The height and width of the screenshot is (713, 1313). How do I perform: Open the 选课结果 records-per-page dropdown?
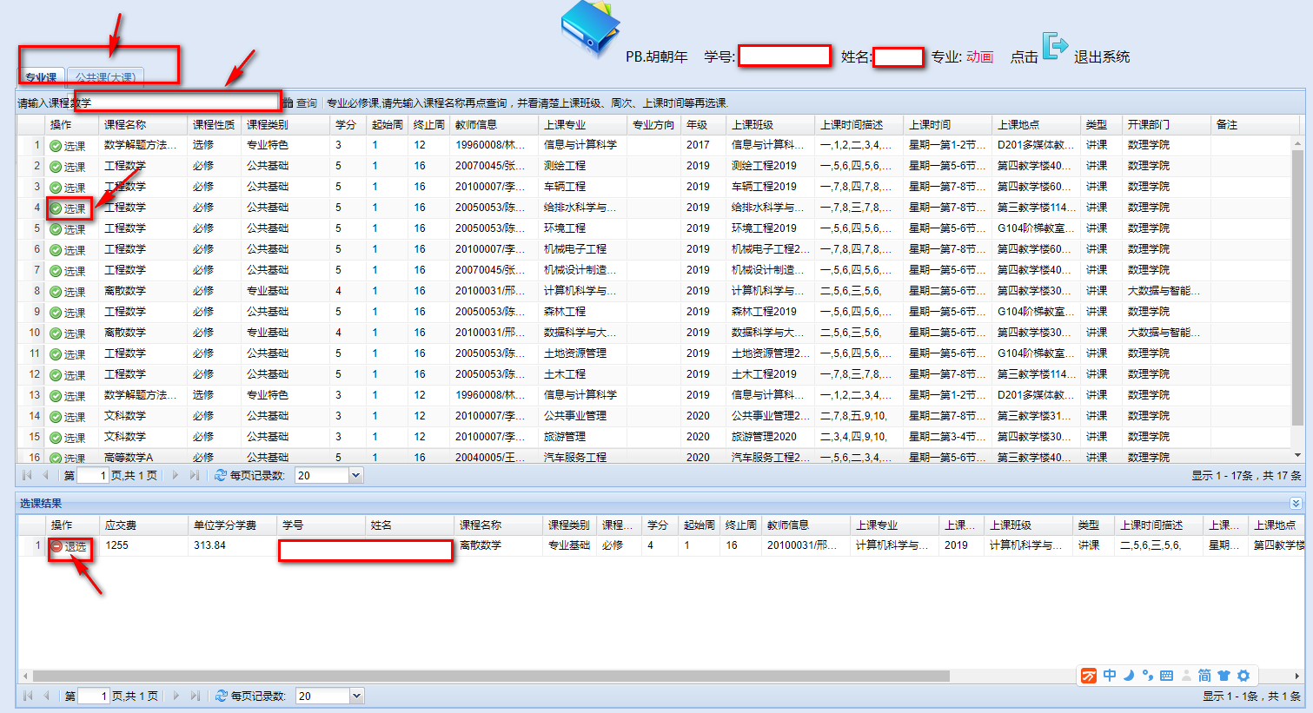click(355, 696)
